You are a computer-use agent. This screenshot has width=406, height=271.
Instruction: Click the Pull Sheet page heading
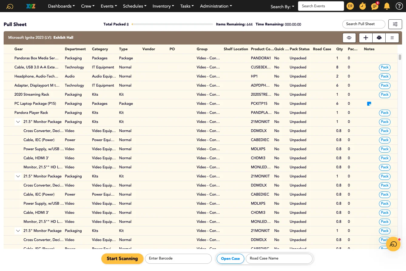[x=15, y=24]
